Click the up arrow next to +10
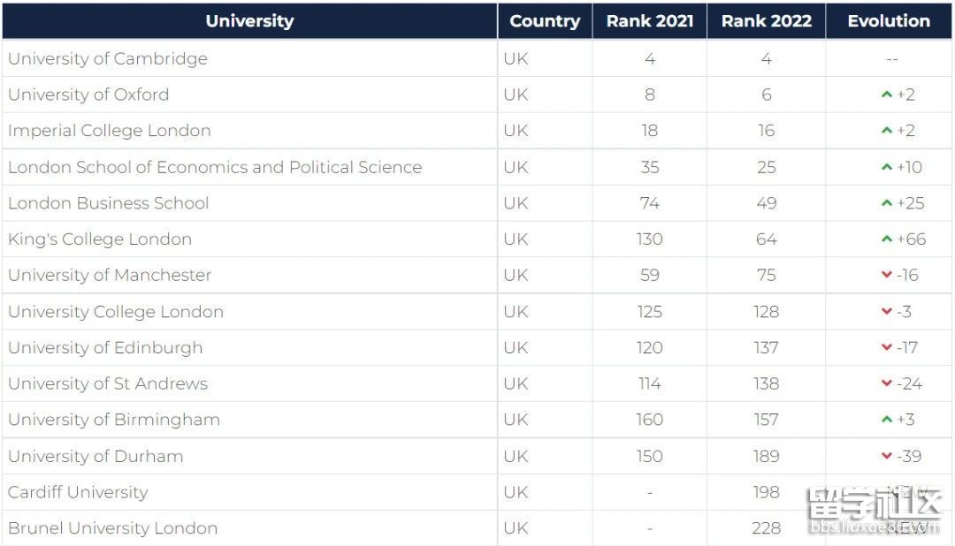The width and height of the screenshot is (955, 546). tap(886, 167)
